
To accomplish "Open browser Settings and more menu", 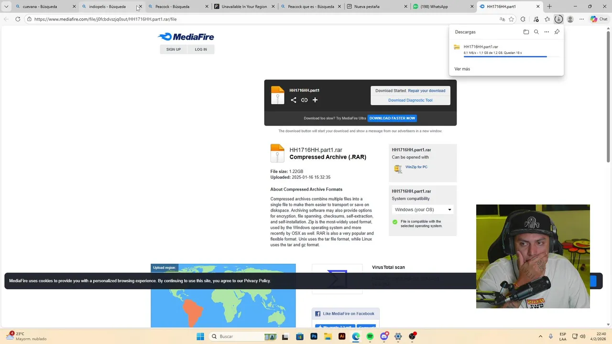I will [x=581, y=19].
